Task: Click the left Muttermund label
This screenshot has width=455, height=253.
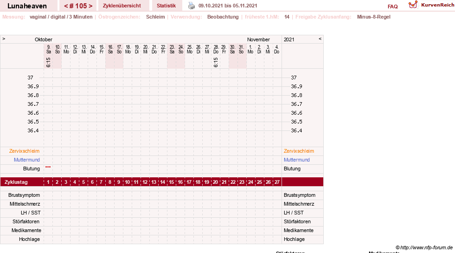Action: (27, 160)
